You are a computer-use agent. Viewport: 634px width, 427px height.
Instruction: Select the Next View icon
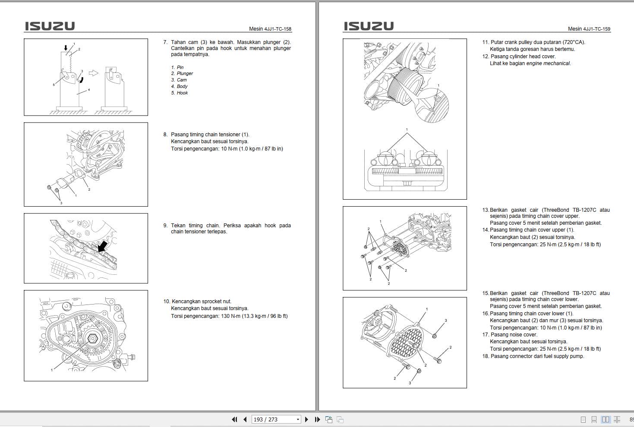click(340, 419)
